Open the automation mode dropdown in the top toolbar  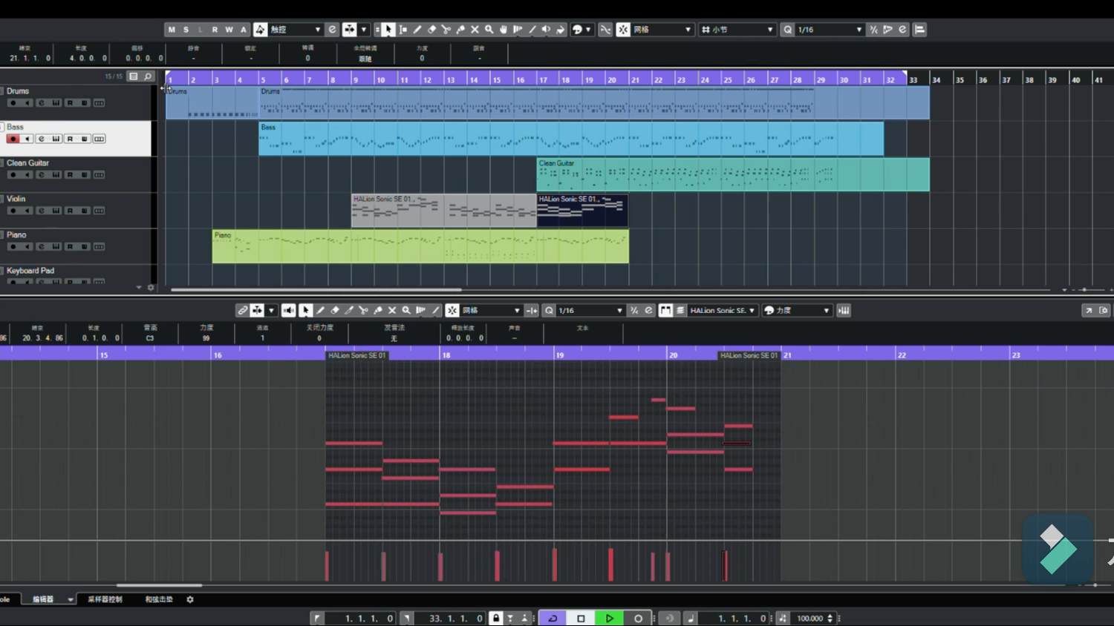coord(294,30)
